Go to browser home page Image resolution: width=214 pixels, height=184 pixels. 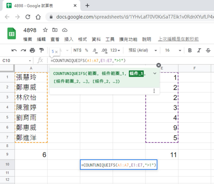(38, 17)
